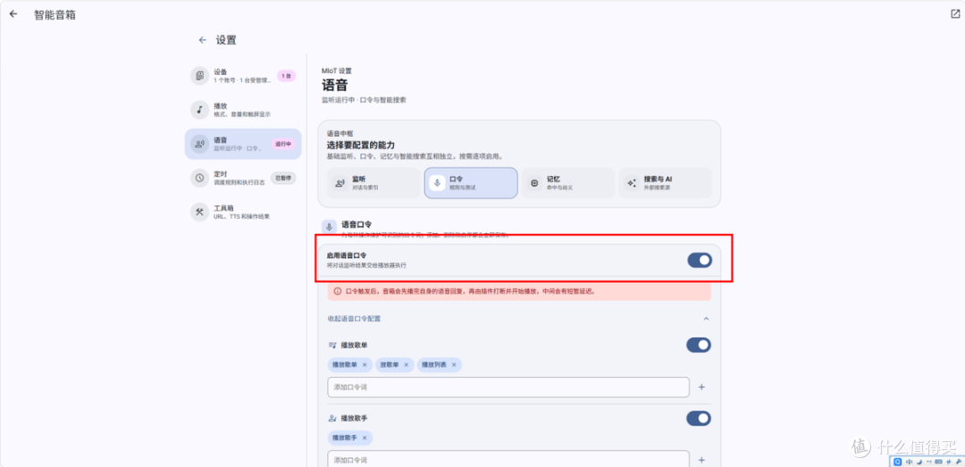Select the 设备 device icon

pyautogui.click(x=199, y=76)
